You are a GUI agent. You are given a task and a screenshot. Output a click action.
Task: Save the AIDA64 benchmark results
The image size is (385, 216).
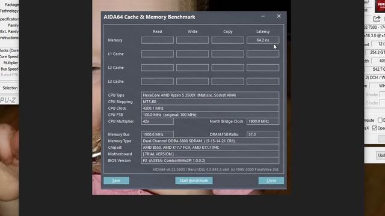116,181
